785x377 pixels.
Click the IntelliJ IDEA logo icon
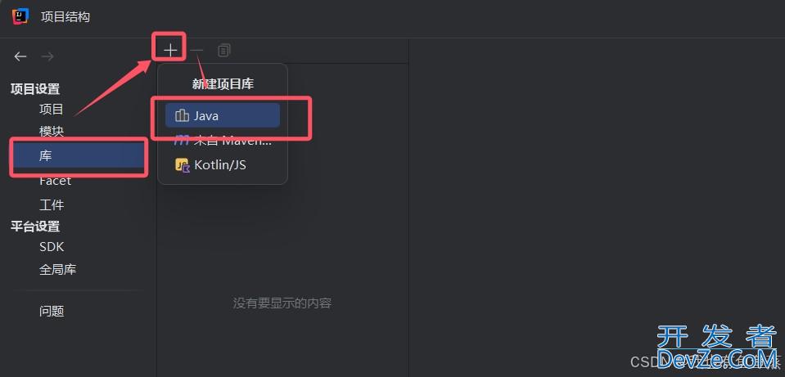tap(20, 16)
